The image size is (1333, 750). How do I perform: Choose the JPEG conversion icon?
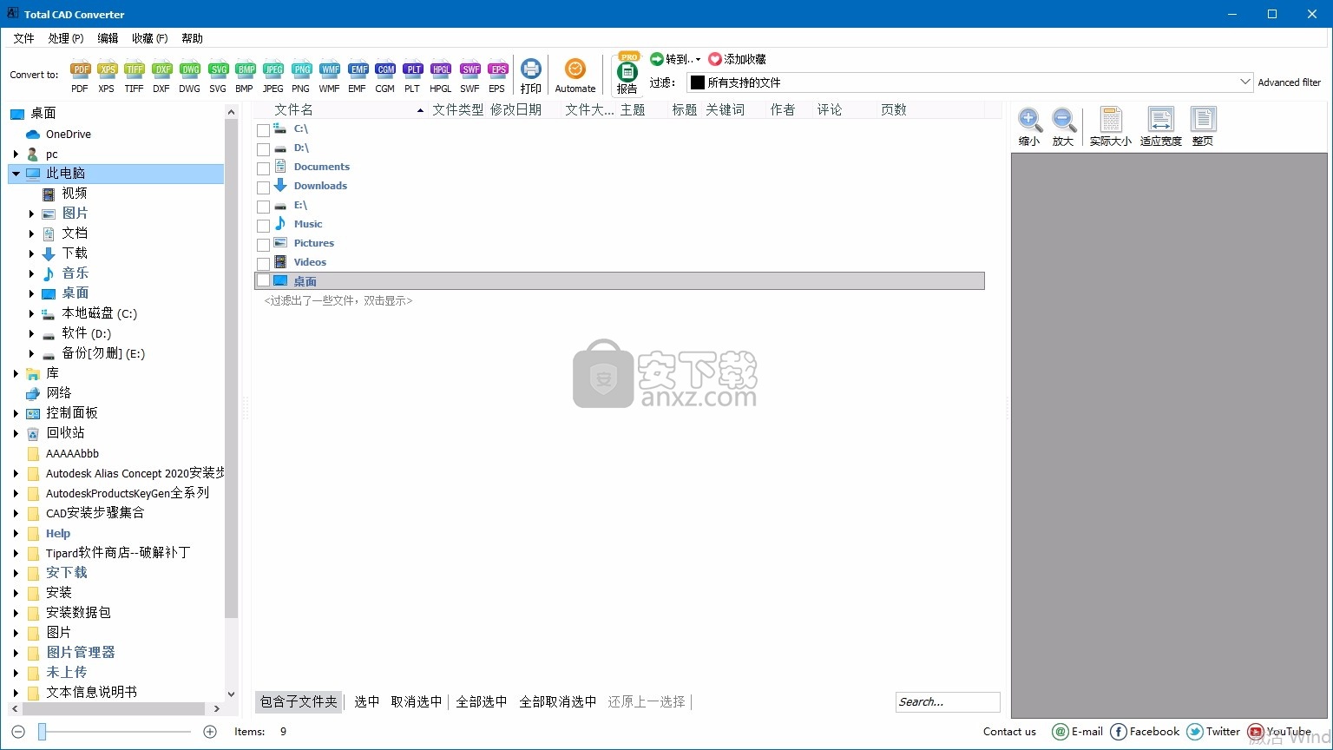click(273, 76)
